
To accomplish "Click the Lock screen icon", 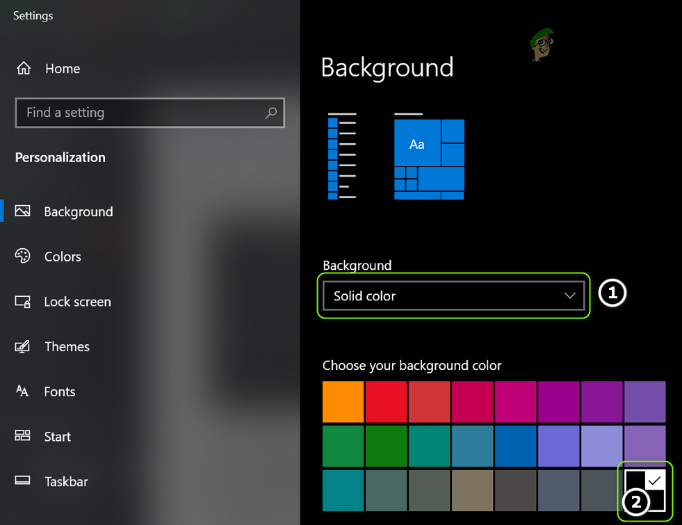I will pos(23,302).
